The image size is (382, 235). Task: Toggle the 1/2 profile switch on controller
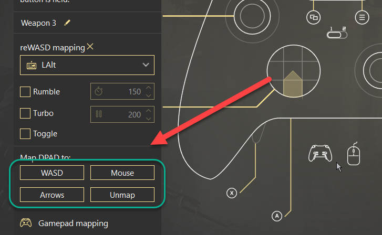click(x=337, y=35)
